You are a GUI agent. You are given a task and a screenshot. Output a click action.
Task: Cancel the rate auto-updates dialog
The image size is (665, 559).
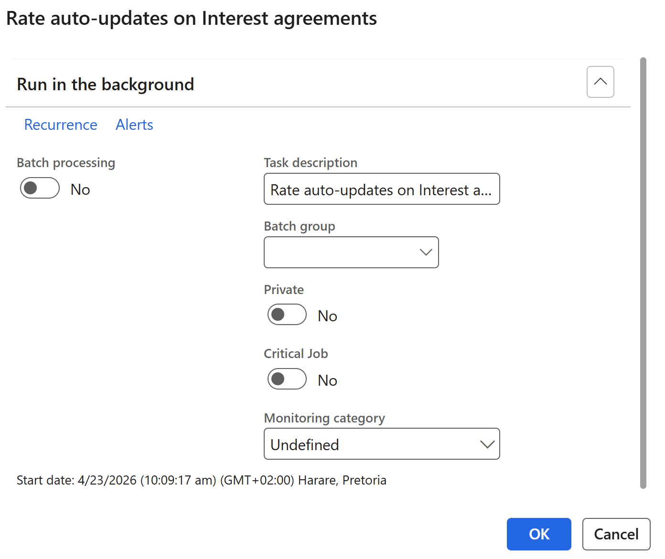point(616,534)
